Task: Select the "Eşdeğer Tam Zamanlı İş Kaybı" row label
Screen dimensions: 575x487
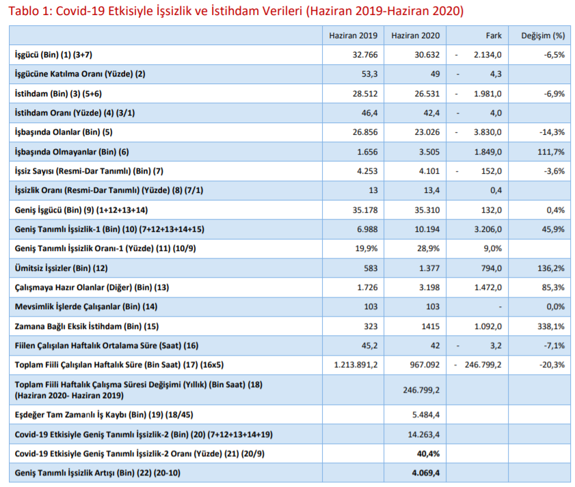Action: click(x=101, y=414)
